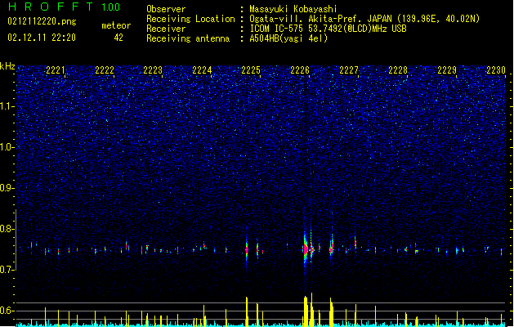Click the 2224 time marker

(x=202, y=69)
